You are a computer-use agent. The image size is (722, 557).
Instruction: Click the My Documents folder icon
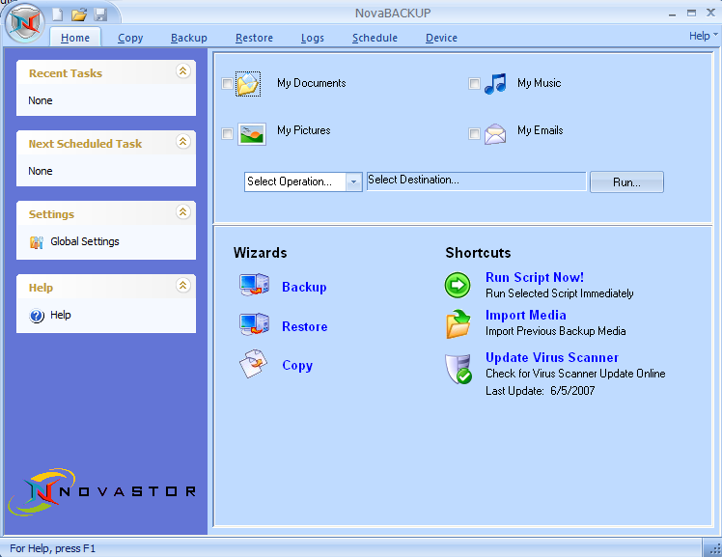click(x=248, y=84)
